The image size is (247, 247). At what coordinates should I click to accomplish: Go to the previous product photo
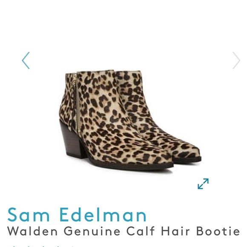point(26,60)
